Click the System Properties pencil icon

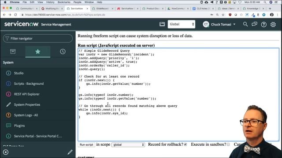click(8, 104)
